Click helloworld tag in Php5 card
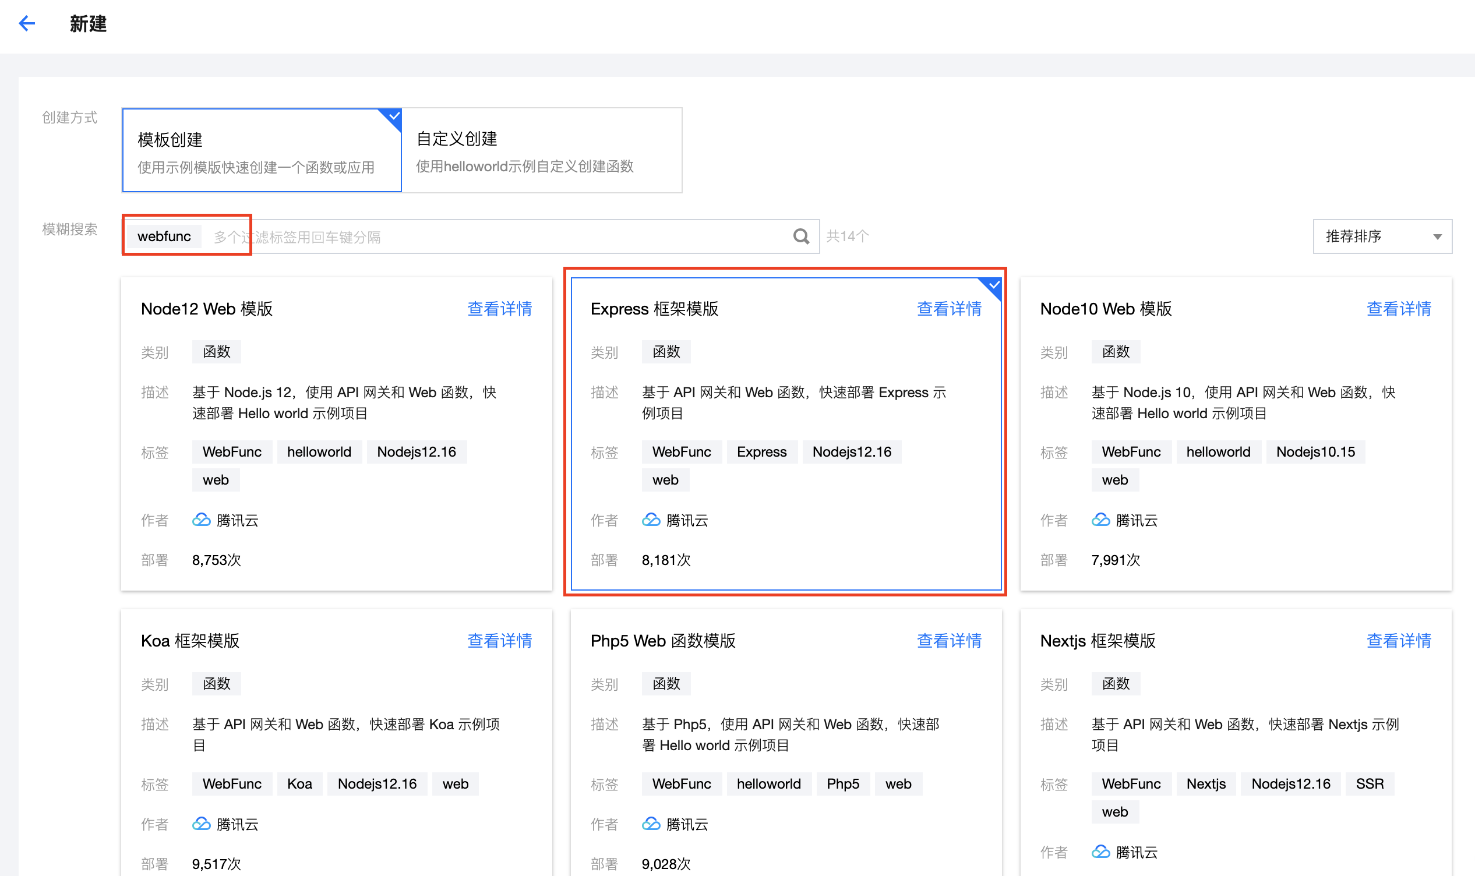This screenshot has height=876, width=1475. pos(768,784)
